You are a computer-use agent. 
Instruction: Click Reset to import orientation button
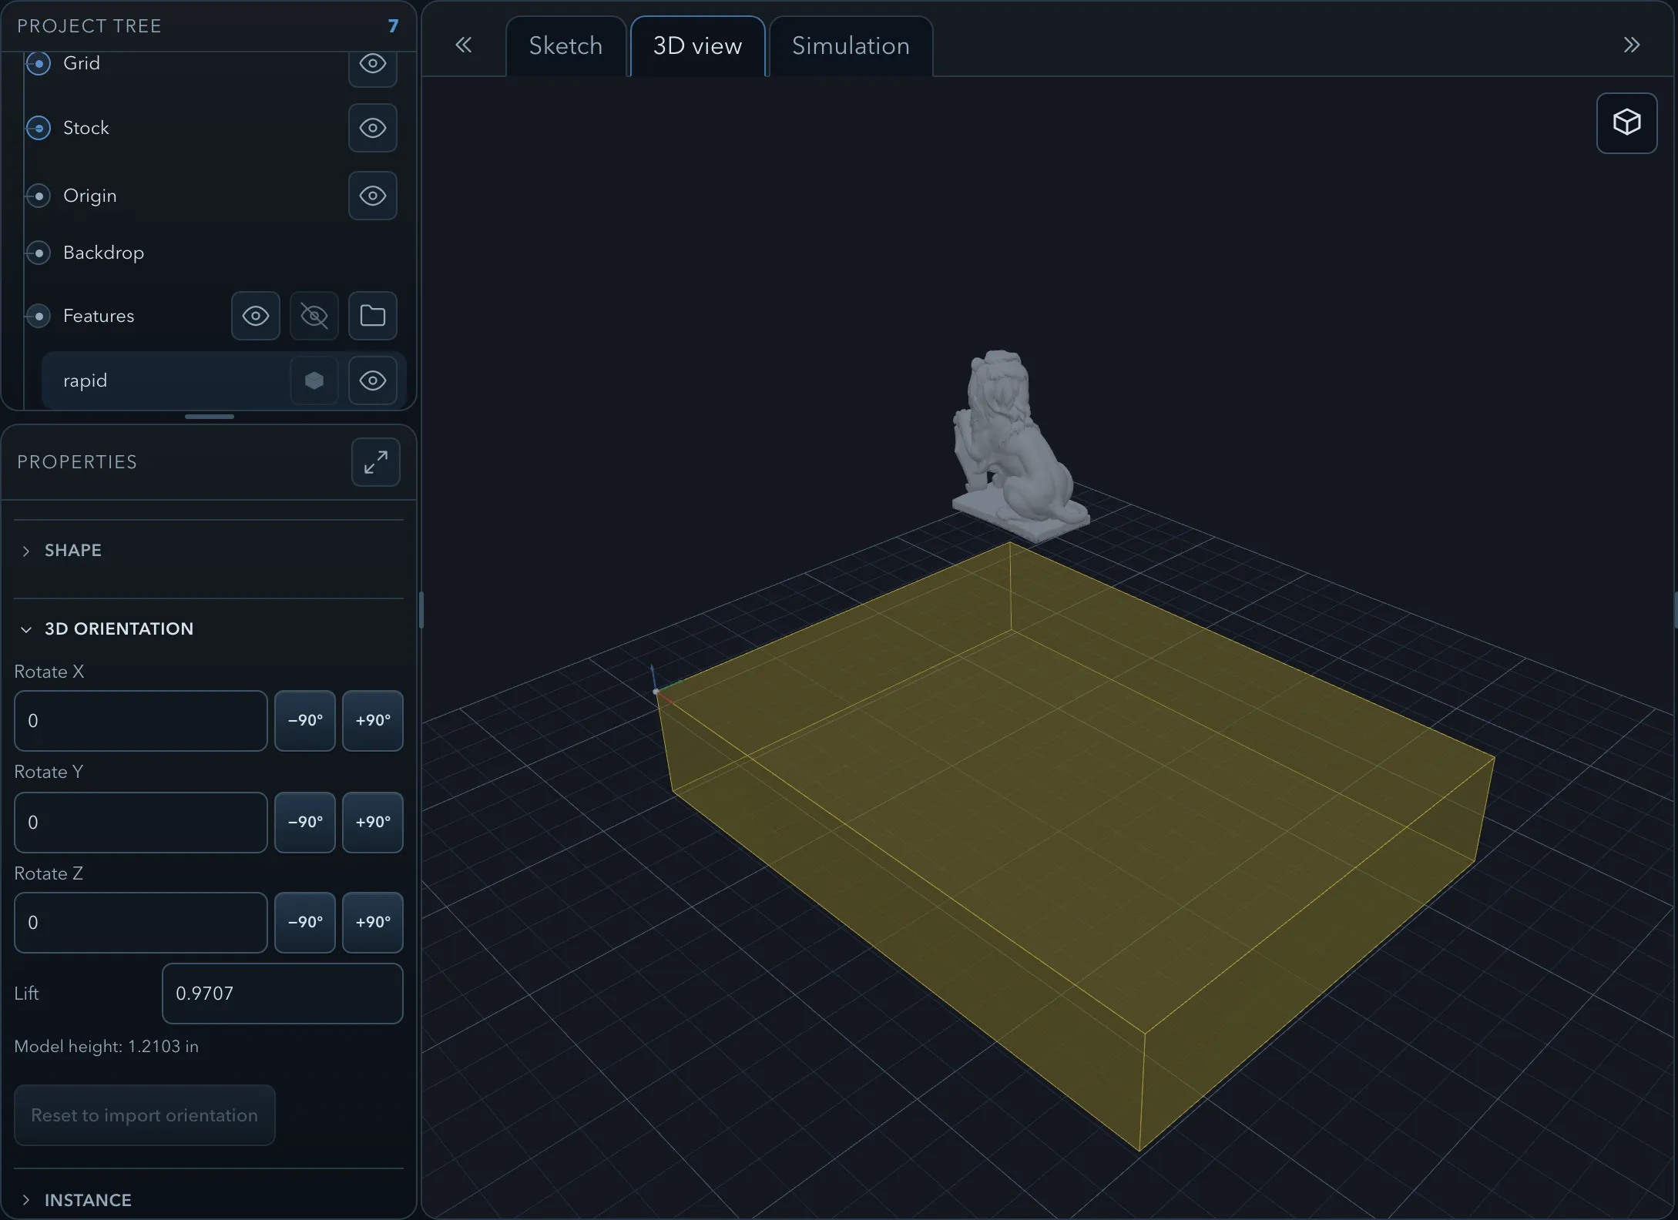point(145,1115)
